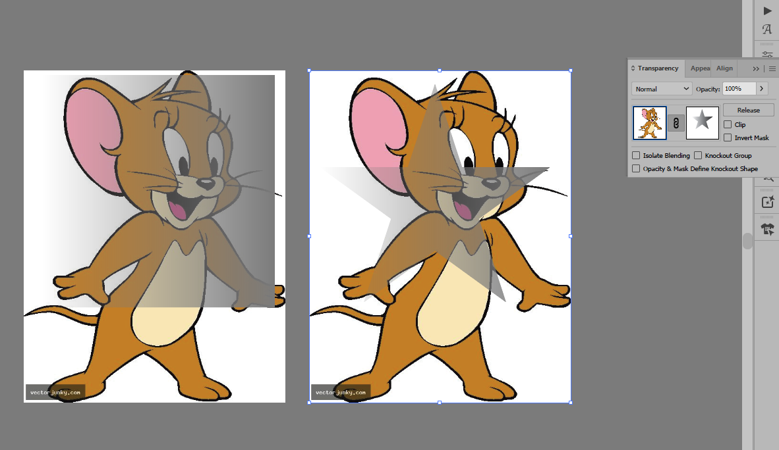
Task: Check the Invert Mask option
Action: (x=728, y=137)
